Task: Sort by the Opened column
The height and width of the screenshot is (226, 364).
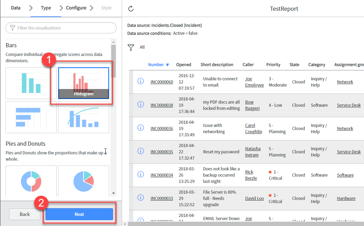Action: coord(184,65)
